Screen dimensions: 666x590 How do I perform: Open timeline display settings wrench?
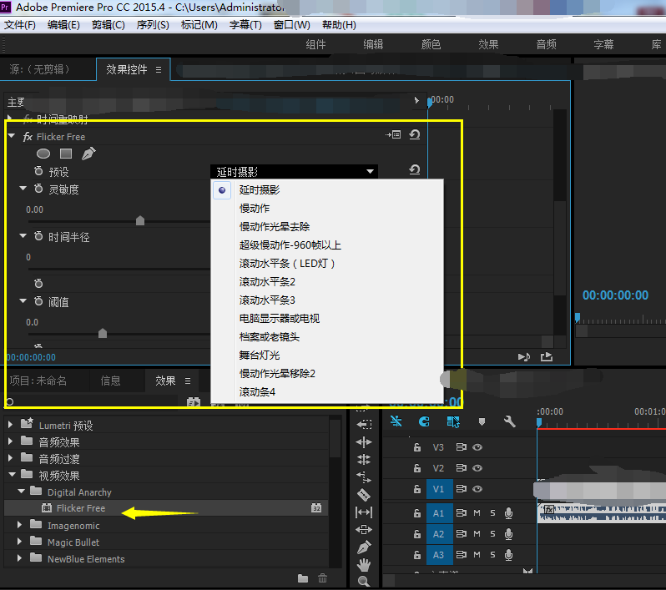click(x=510, y=421)
